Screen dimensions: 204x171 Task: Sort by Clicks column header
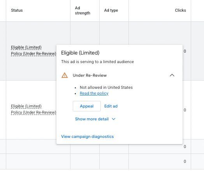tap(180, 10)
